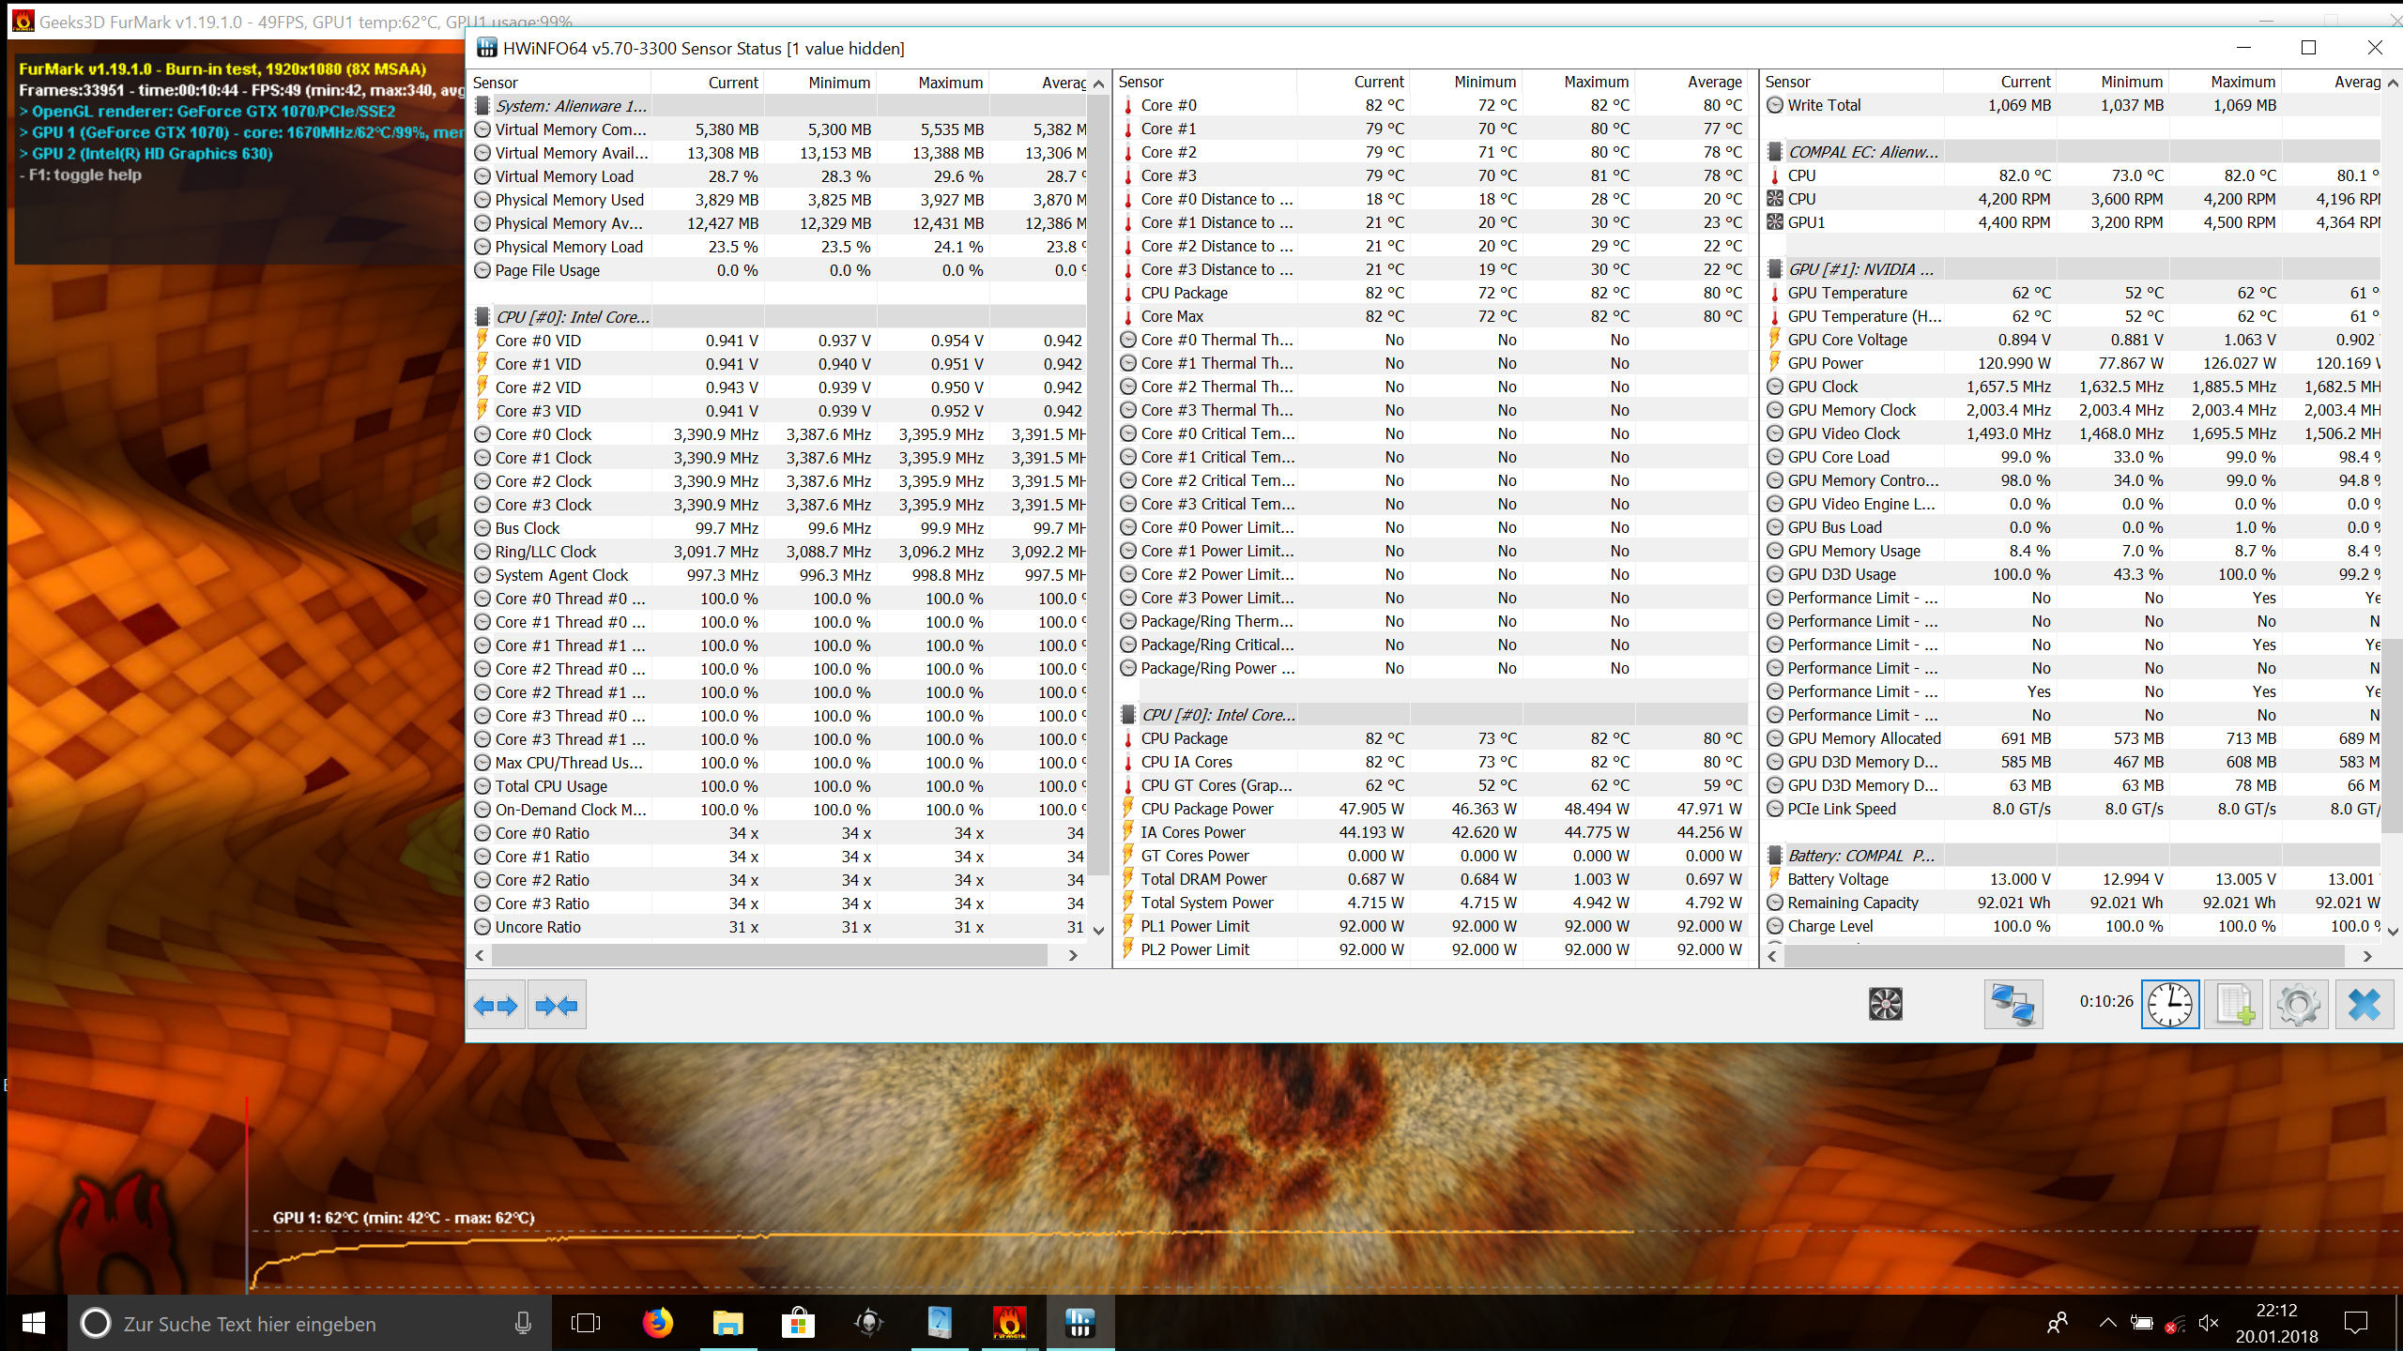Click Current column header in middle panel
The image size is (2403, 1351).
pos(1353,83)
